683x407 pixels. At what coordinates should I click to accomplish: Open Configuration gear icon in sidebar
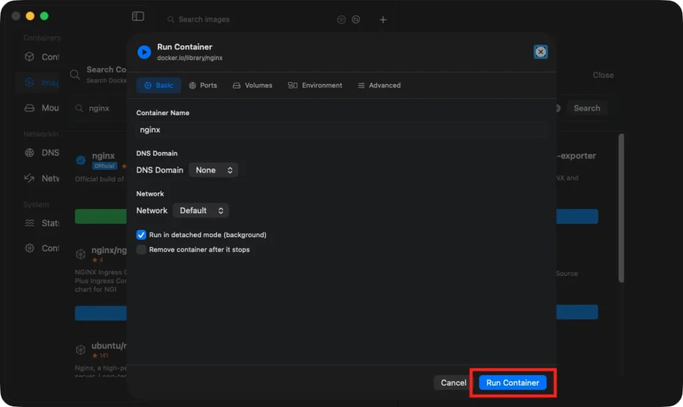pyautogui.click(x=29, y=248)
